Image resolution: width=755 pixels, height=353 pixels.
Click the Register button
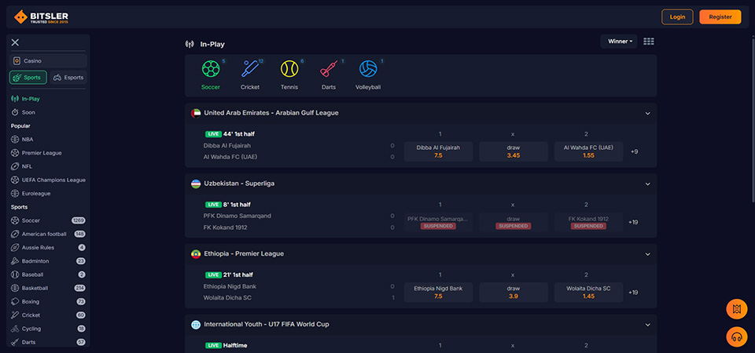tap(720, 16)
